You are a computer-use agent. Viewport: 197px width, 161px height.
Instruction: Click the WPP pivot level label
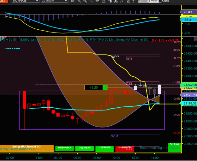click(115, 57)
